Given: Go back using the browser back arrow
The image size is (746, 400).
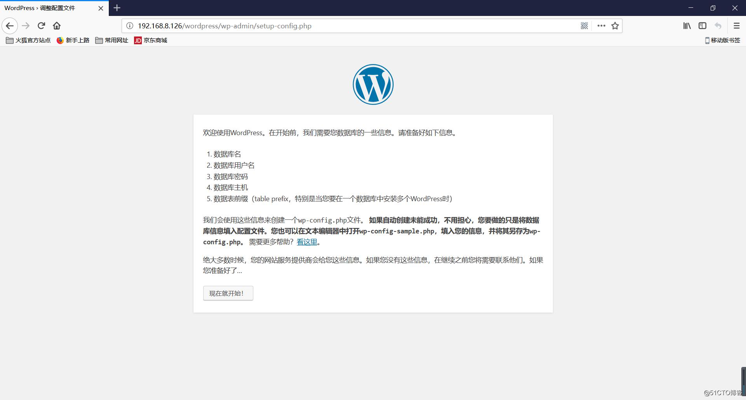Looking at the screenshot, I should pyautogui.click(x=10, y=26).
